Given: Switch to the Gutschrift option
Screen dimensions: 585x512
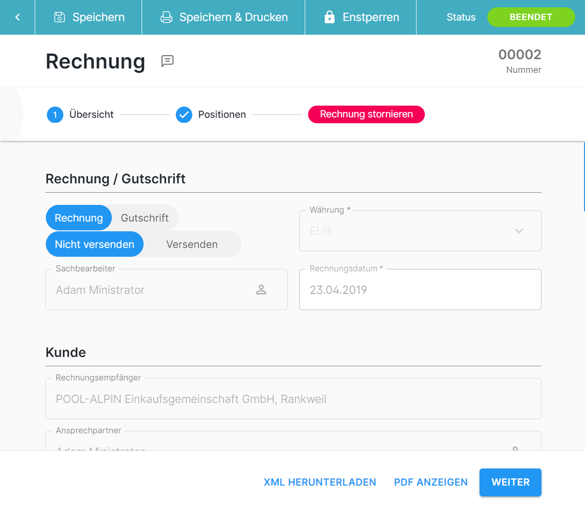Looking at the screenshot, I should point(145,218).
